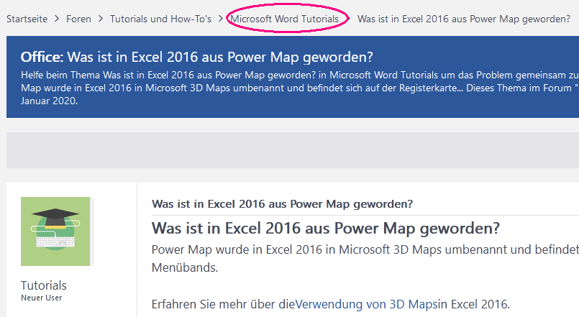Click the 'Neuer User' label
Screen dimensions: 579x317
[42, 298]
